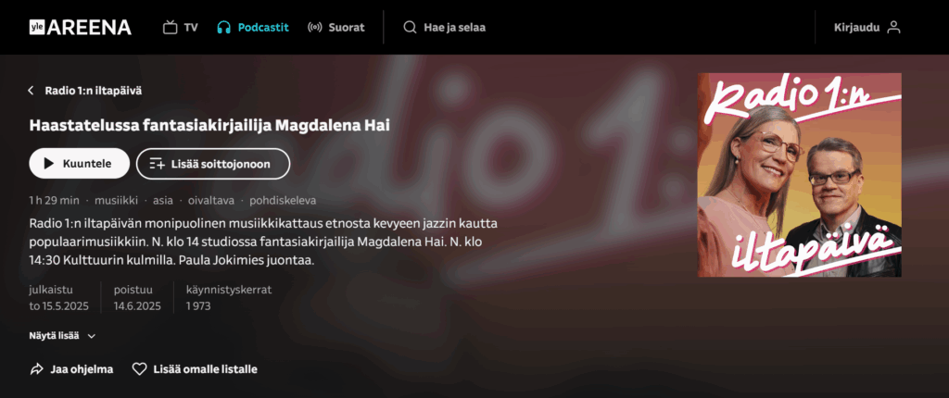Toggle the heart favorite icon
The height and width of the screenshot is (398, 949).
pos(139,369)
